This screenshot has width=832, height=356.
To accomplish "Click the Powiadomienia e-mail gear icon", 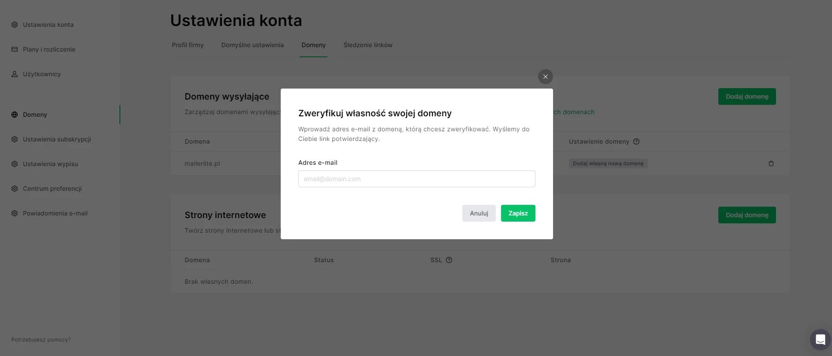I will [15, 213].
